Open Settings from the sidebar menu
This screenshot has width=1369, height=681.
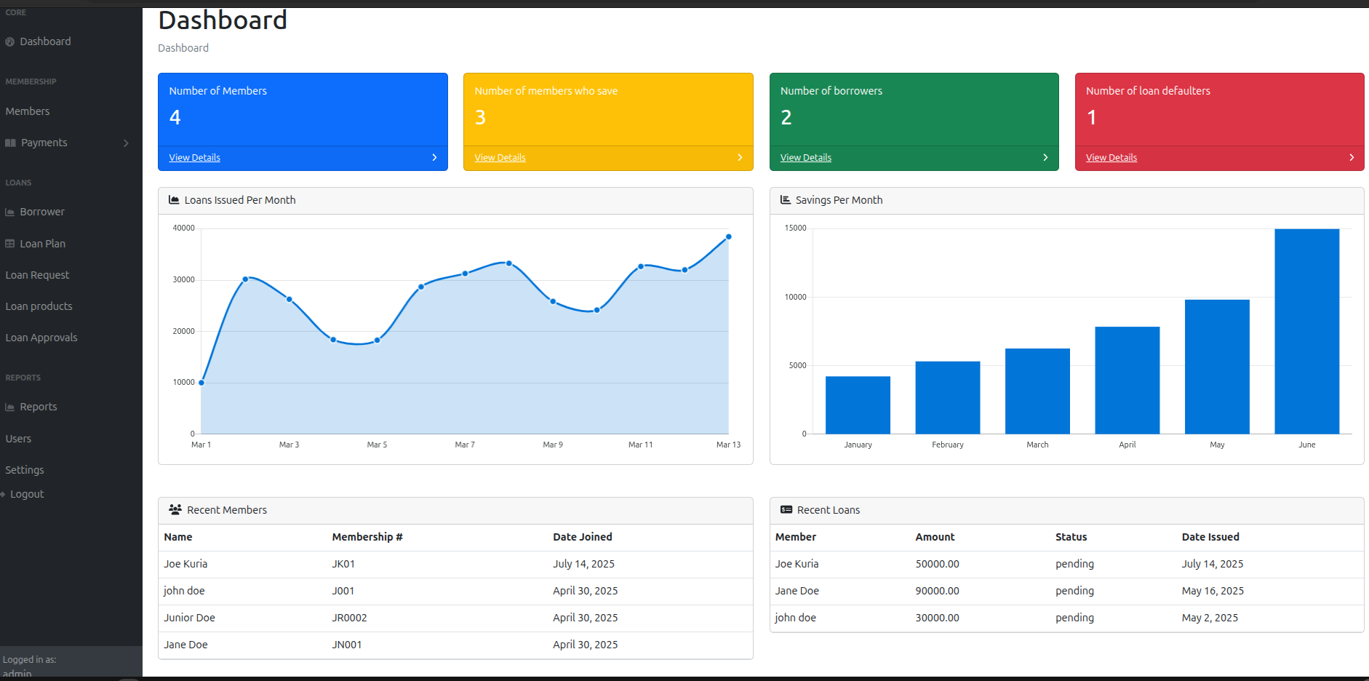[25, 470]
